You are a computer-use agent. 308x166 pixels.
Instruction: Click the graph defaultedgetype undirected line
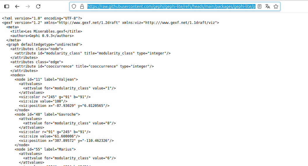pos(44,45)
